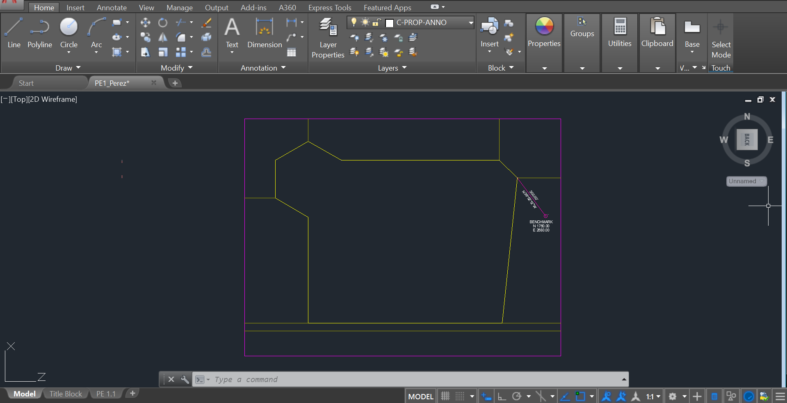The width and height of the screenshot is (787, 403).
Task: Toggle polar tracking in status bar
Action: (517, 396)
